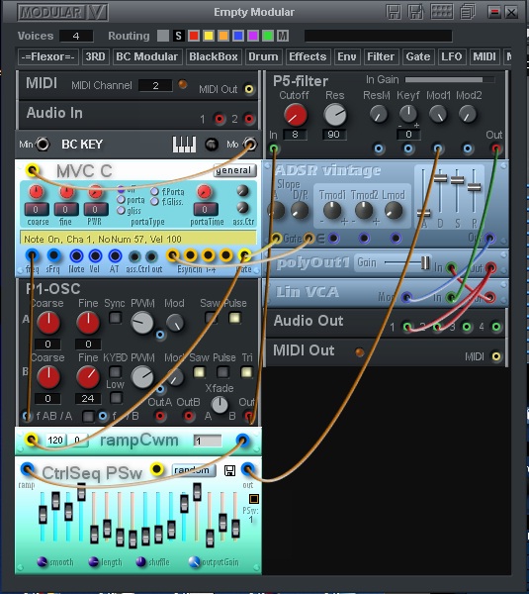The width and height of the screenshot is (529, 594).
Task: Open the BC Modular module category
Action: (x=147, y=56)
